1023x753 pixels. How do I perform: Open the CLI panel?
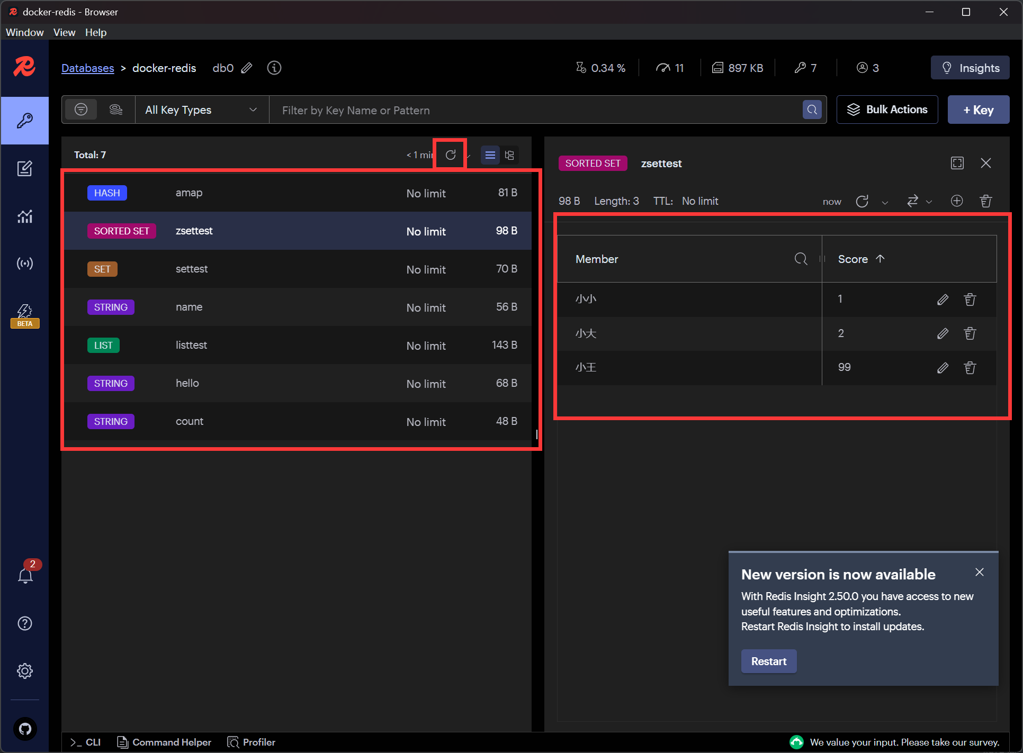[x=85, y=742]
